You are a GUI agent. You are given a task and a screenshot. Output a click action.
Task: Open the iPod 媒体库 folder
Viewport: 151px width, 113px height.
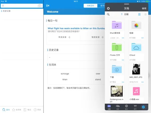pos(117,25)
